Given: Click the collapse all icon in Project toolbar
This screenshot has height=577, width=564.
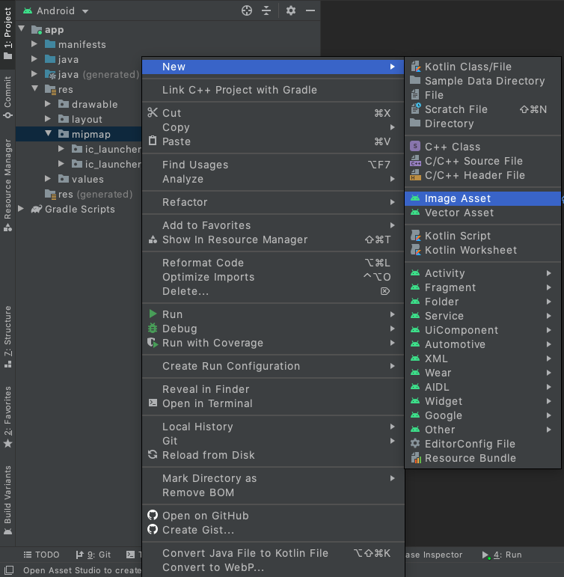Looking at the screenshot, I should coord(266,10).
